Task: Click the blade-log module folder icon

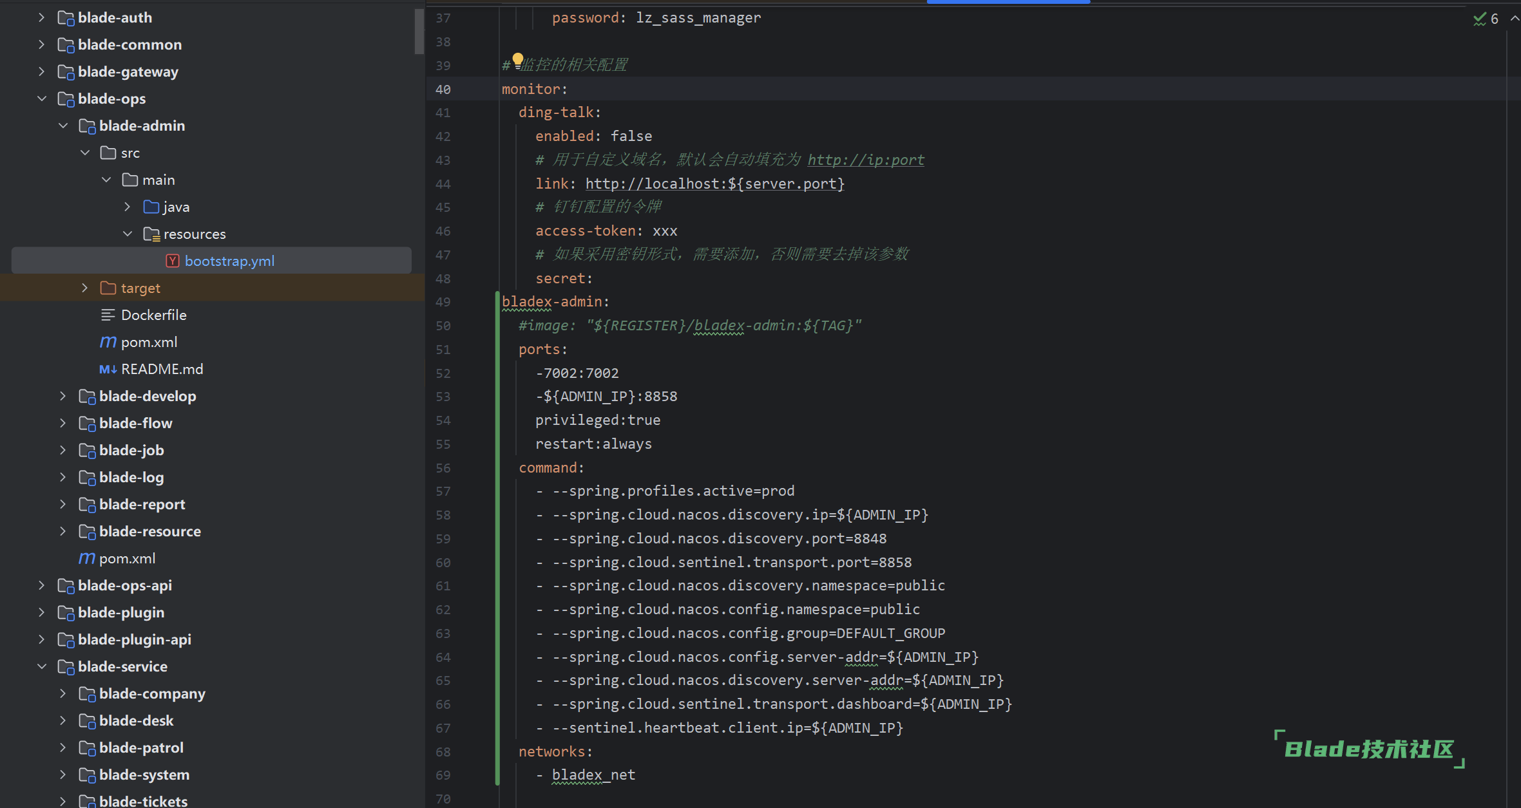Action: 87,478
